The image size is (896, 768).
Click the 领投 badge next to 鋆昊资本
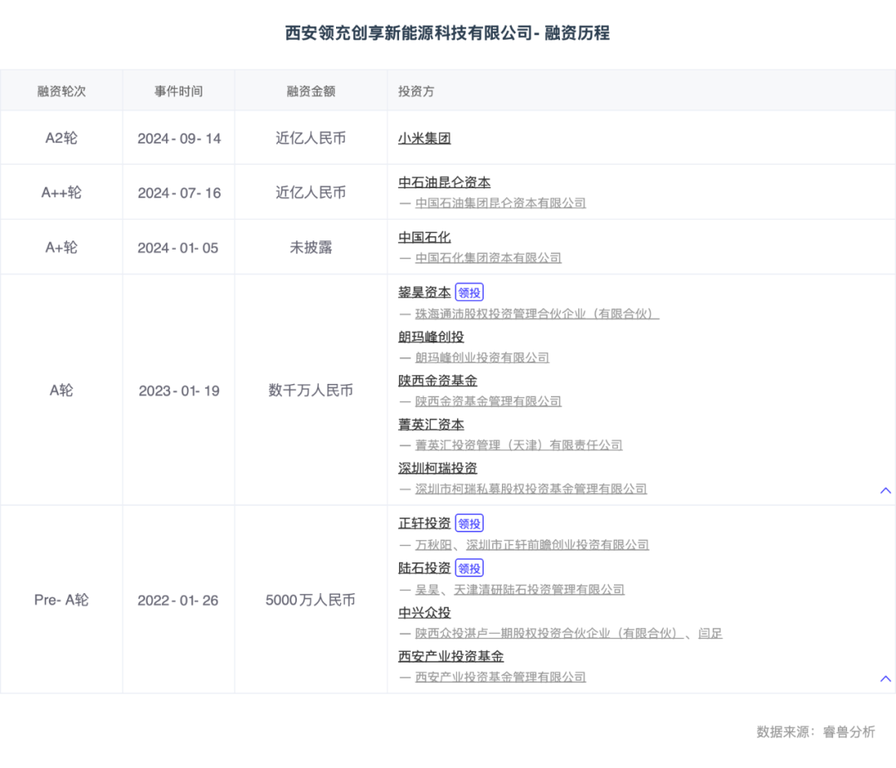(x=469, y=293)
